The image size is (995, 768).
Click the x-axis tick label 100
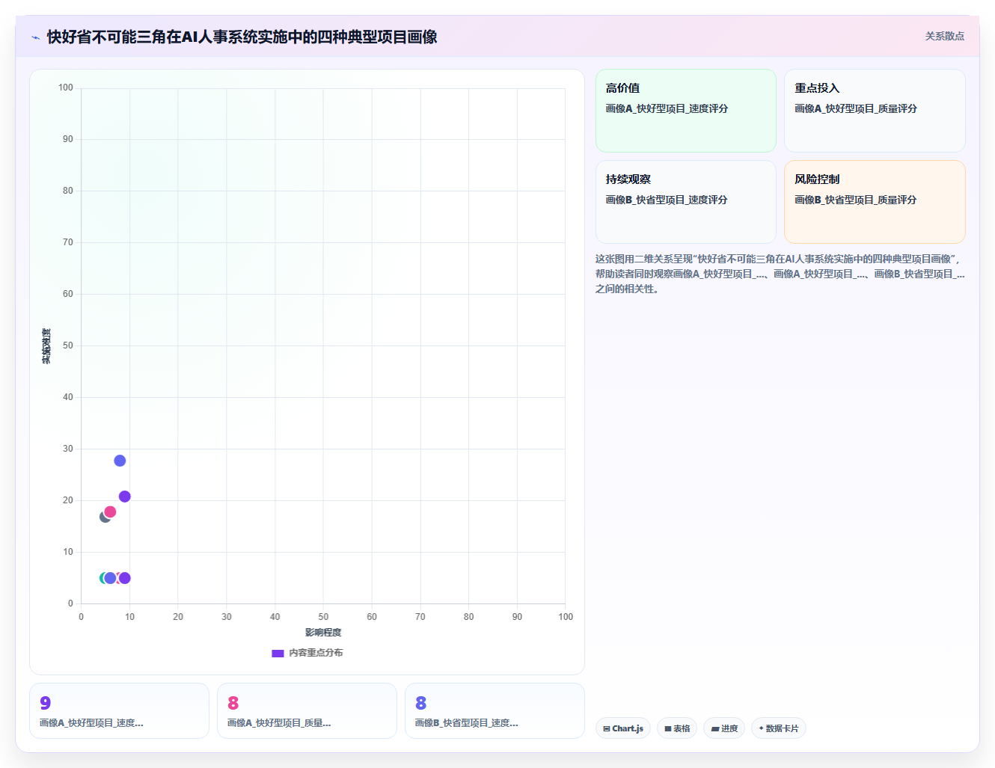point(566,617)
